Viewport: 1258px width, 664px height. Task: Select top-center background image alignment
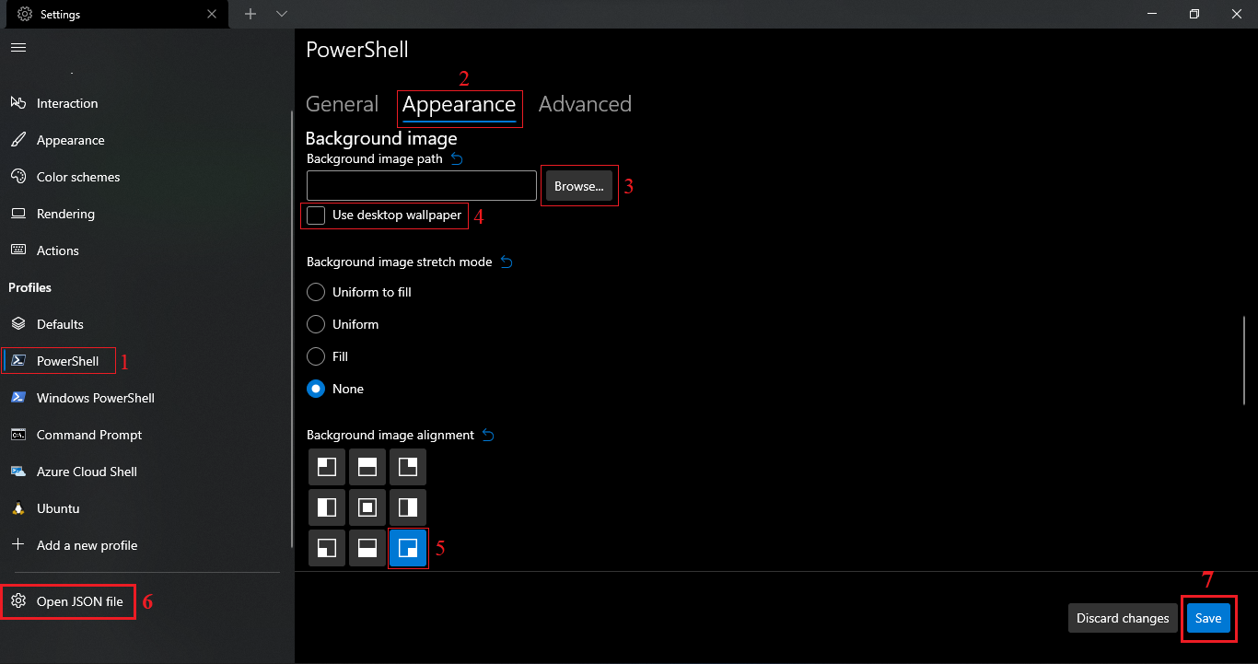click(367, 467)
